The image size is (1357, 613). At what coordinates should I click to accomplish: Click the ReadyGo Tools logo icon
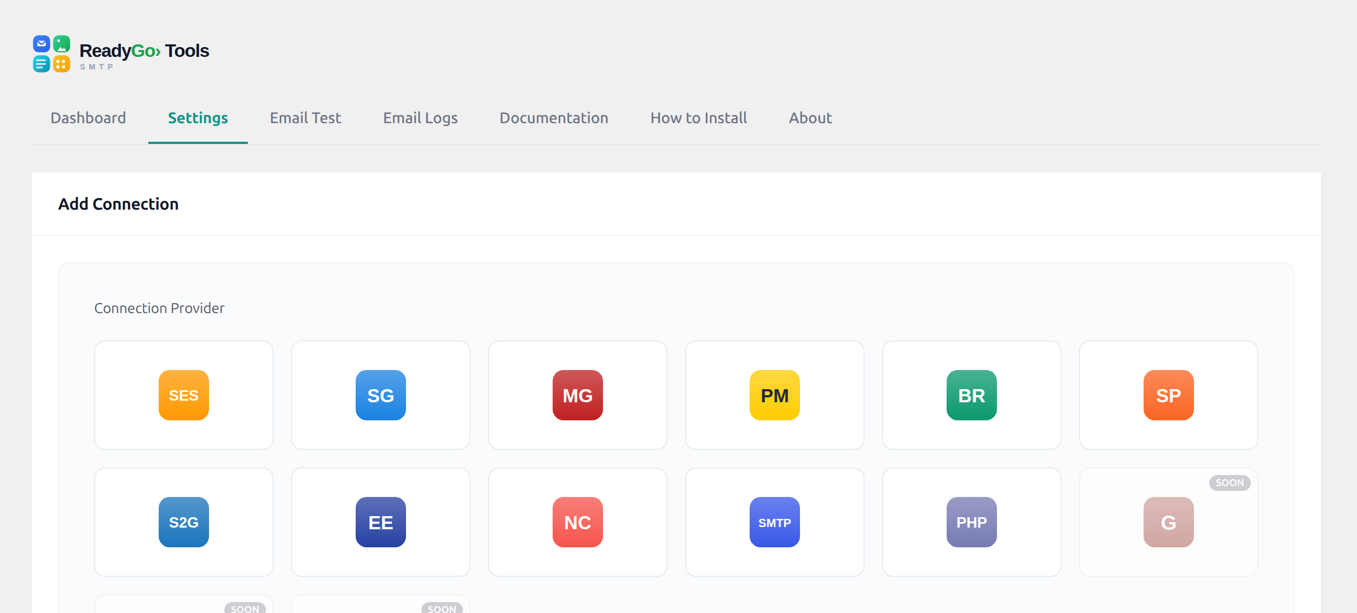coord(51,54)
